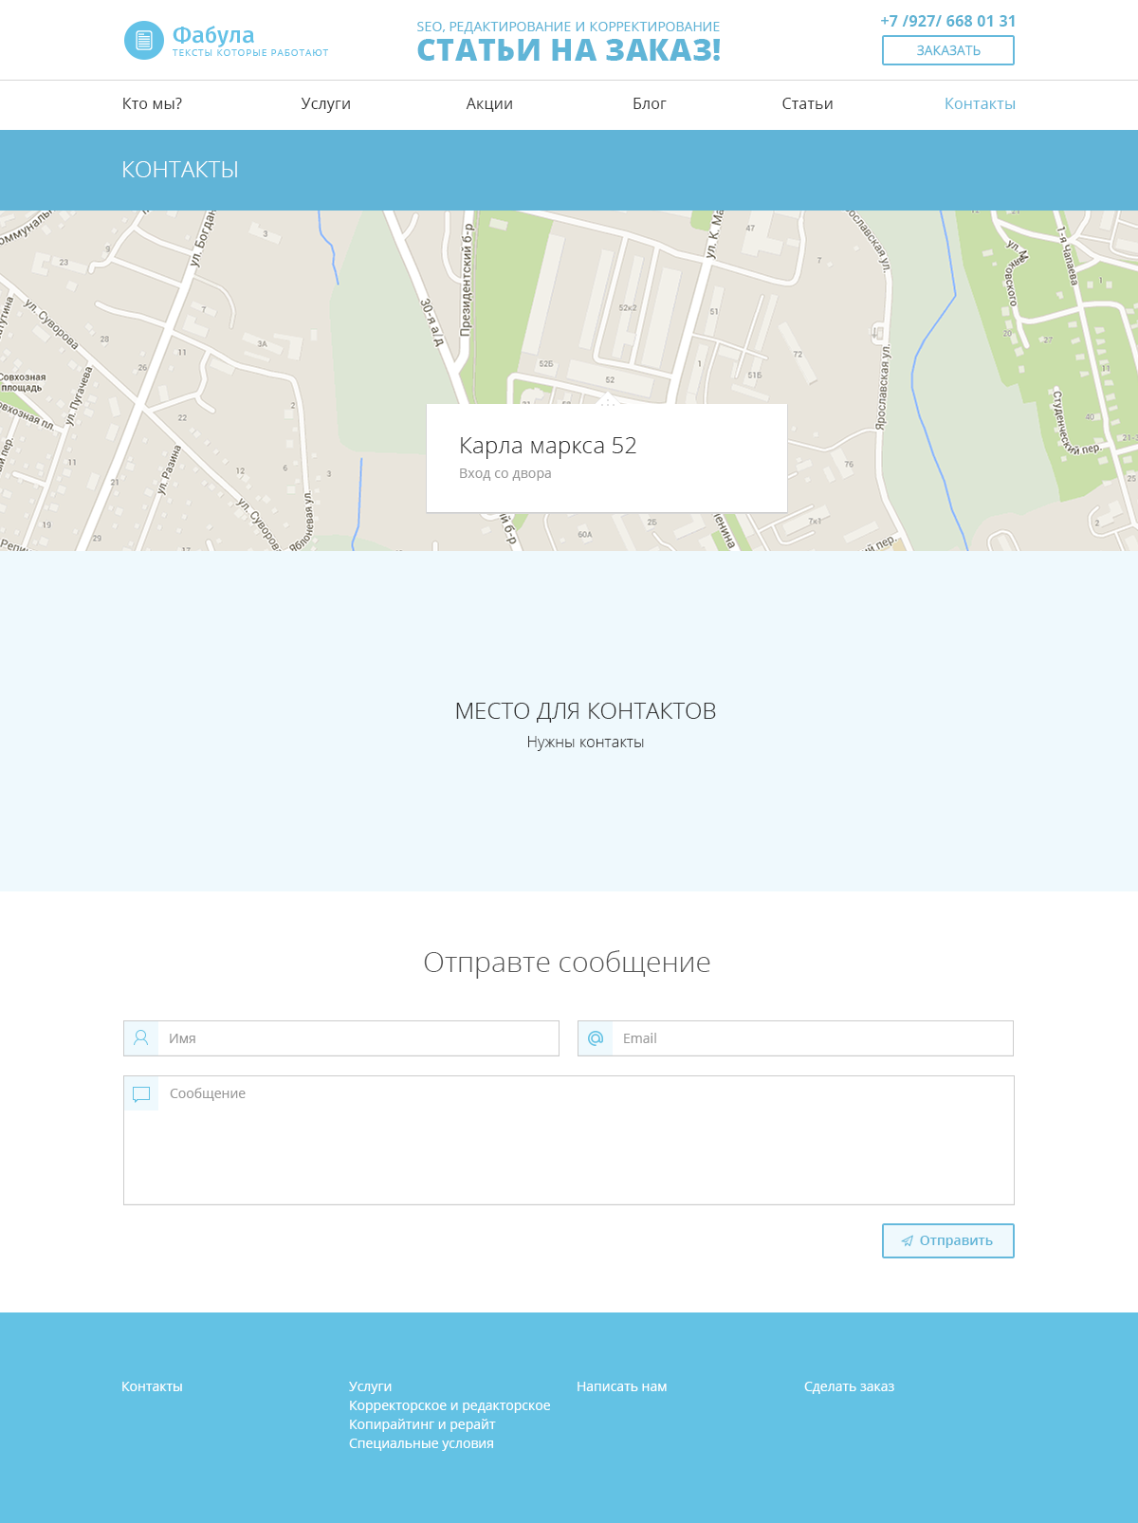Open Акции navigation page
Image resolution: width=1138 pixels, height=1523 pixels.
(489, 104)
